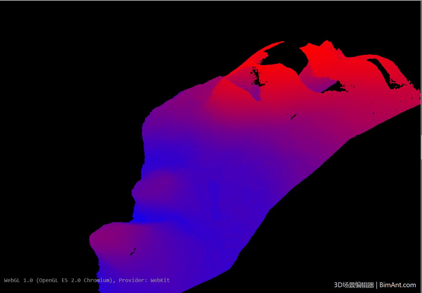Click the 'Provider: WebKit' status text
The width and height of the screenshot is (422, 293).
(x=145, y=280)
